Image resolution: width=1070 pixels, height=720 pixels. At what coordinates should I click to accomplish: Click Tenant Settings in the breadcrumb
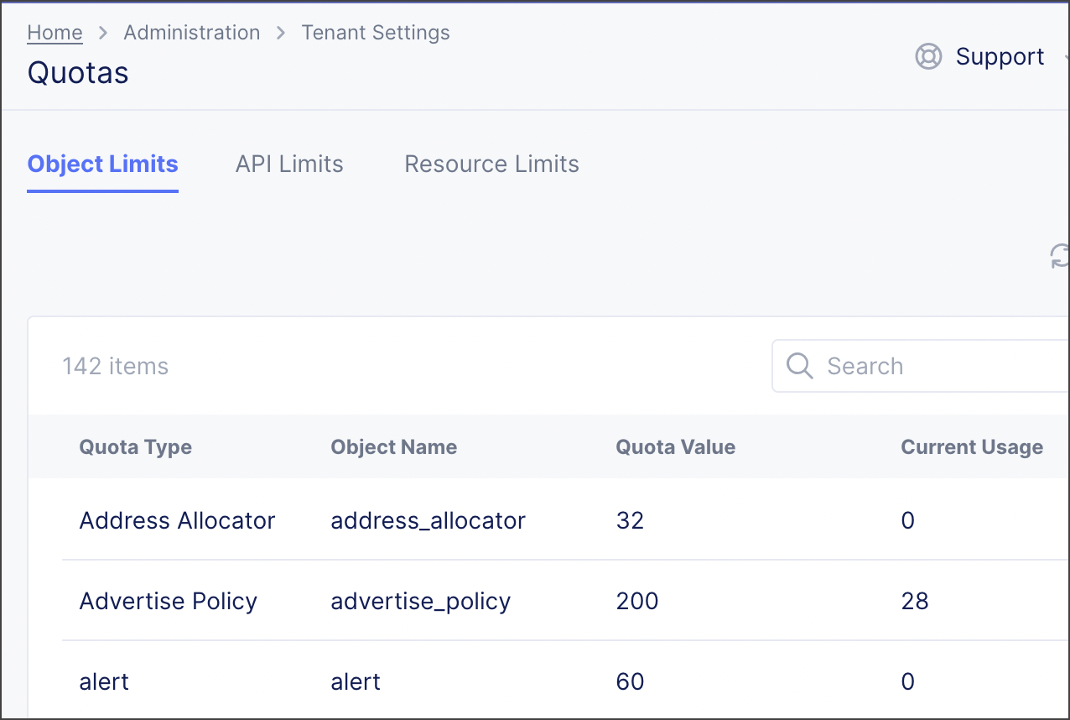375,32
